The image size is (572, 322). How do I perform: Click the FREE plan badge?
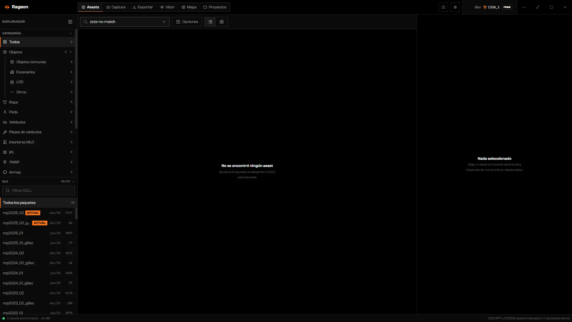pos(507,7)
